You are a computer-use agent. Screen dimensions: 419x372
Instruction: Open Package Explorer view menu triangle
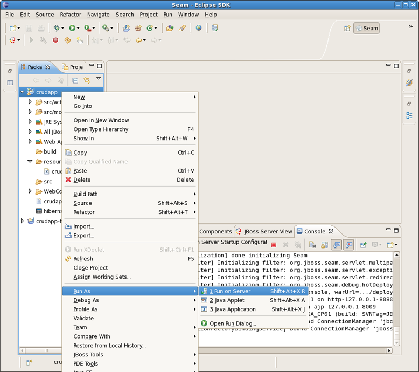99,78
